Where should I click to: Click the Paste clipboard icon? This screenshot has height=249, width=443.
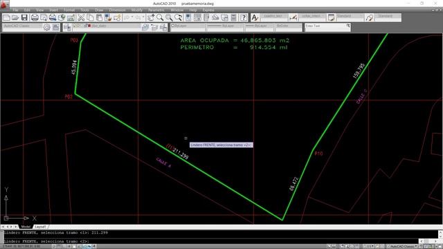[x=99, y=18]
